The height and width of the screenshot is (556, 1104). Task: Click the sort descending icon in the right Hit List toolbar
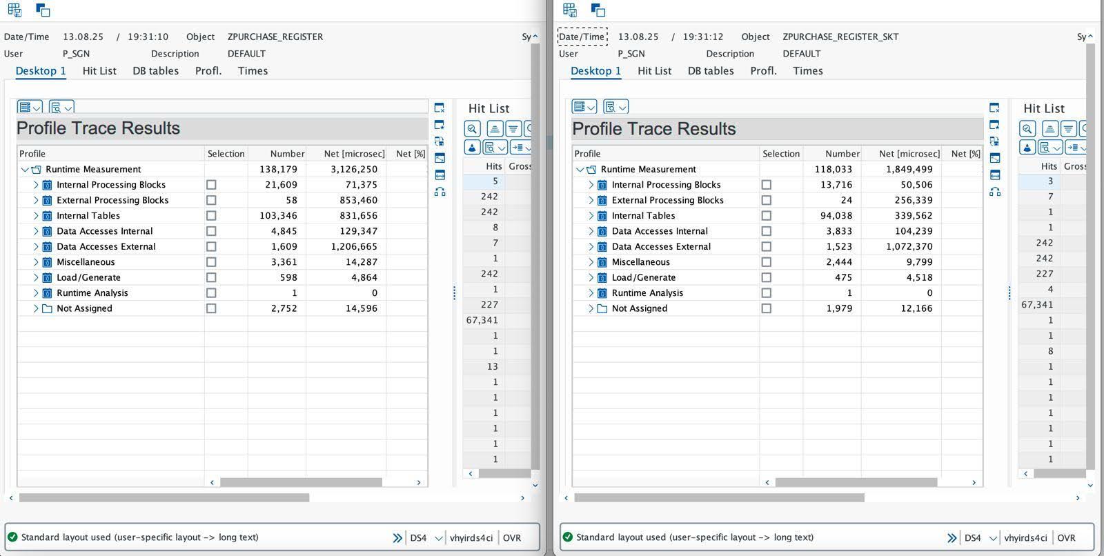[x=1068, y=128]
